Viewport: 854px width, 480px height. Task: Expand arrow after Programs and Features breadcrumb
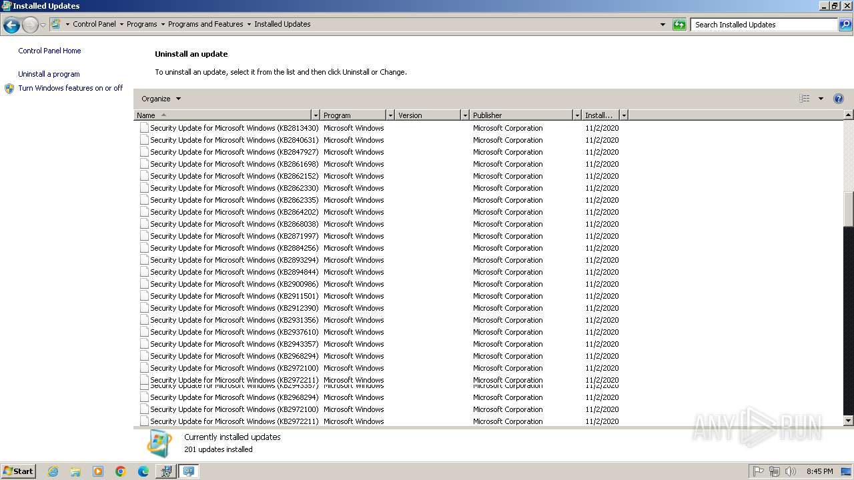[249, 24]
